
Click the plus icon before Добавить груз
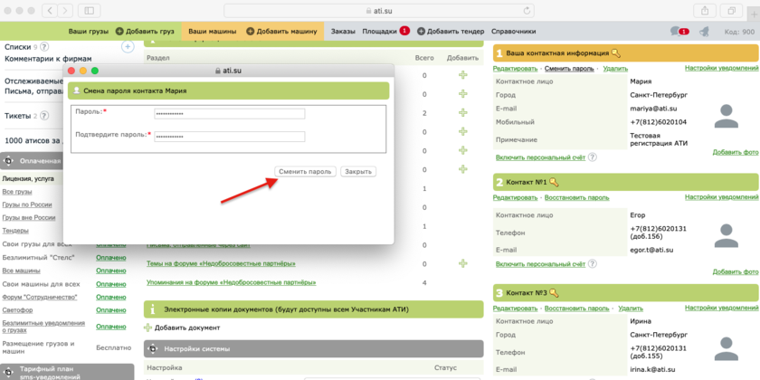coord(119,31)
